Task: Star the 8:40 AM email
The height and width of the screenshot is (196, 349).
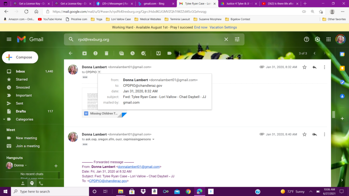Action: (x=304, y=134)
